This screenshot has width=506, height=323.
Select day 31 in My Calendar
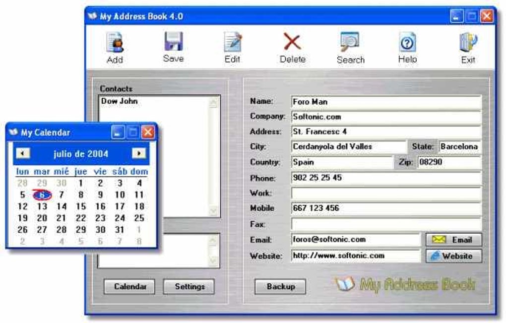point(120,229)
